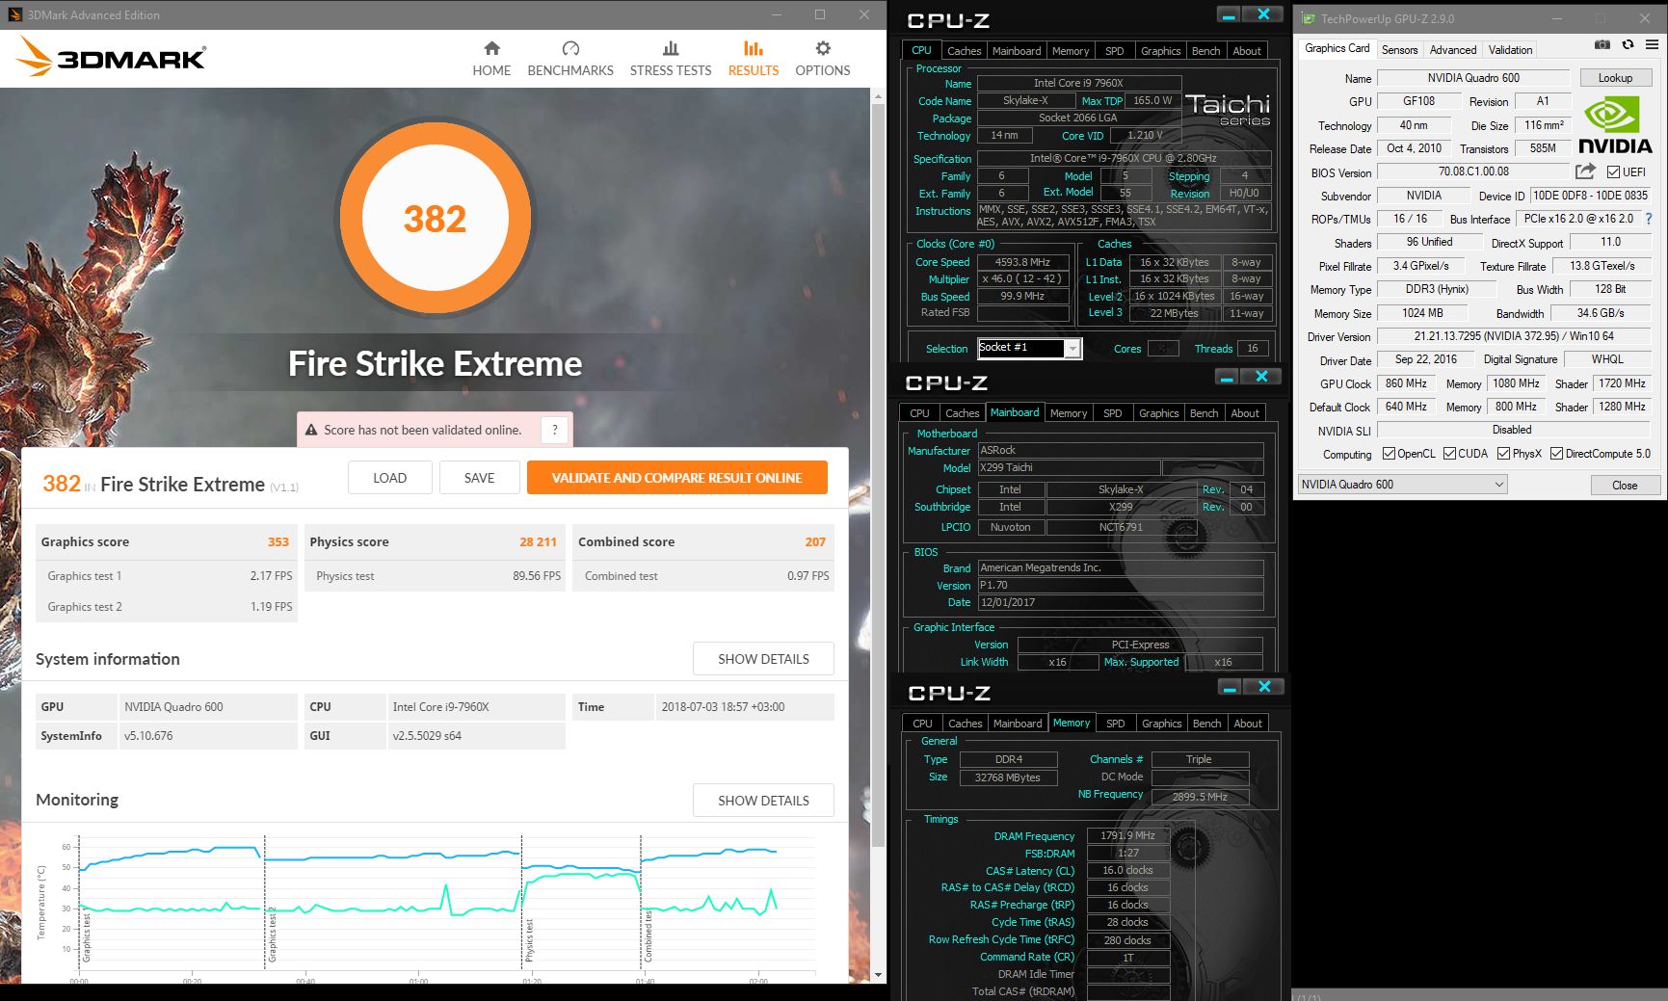Click the NVIDIA logo in GPU-Z

(x=1615, y=126)
